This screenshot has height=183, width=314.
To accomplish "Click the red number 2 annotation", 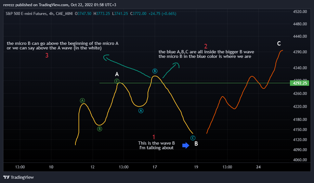I will 206,46.
